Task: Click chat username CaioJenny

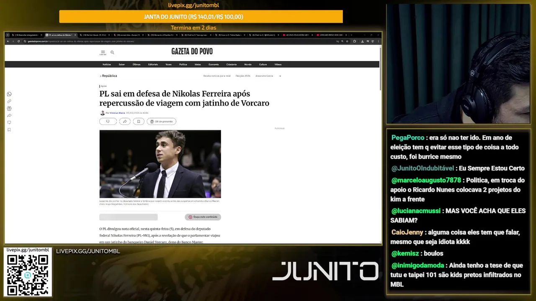Action: pyautogui.click(x=407, y=232)
